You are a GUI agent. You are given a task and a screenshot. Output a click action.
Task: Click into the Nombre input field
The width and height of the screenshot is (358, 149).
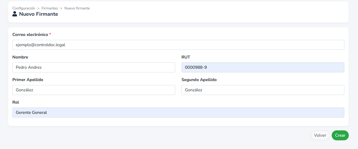(94, 67)
